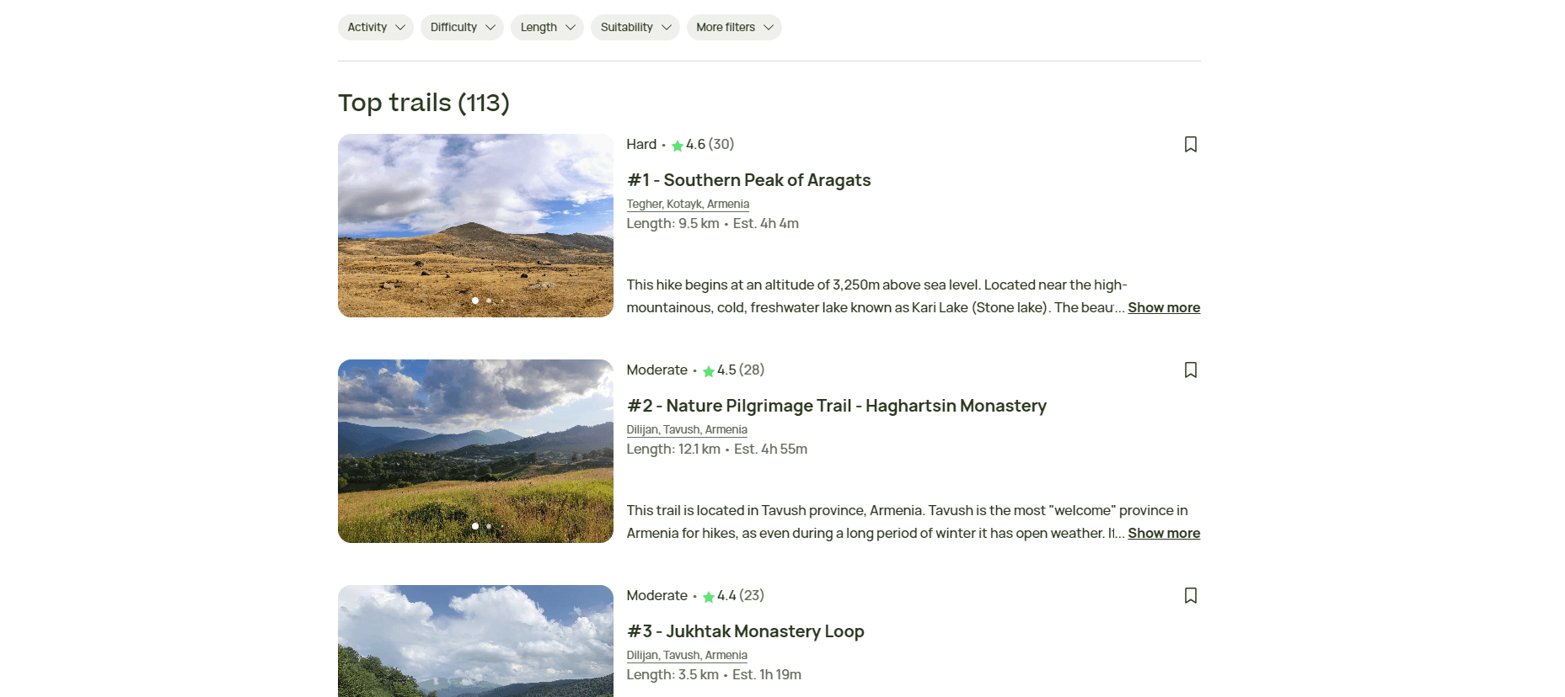Visit the Tegher, Kotayk, Armenia location link
Viewport: 1565px width, 697px height.
pyautogui.click(x=688, y=204)
